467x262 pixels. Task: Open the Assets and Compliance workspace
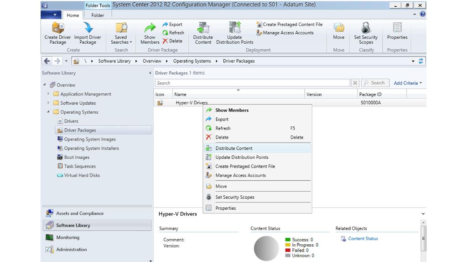pos(97,213)
